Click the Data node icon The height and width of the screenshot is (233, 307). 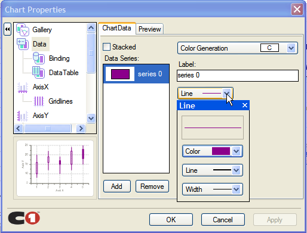coord(23,44)
